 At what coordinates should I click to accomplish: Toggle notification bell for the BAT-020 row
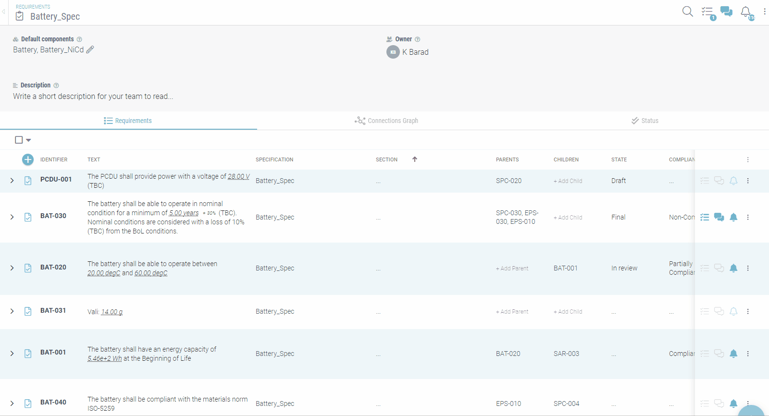point(733,268)
